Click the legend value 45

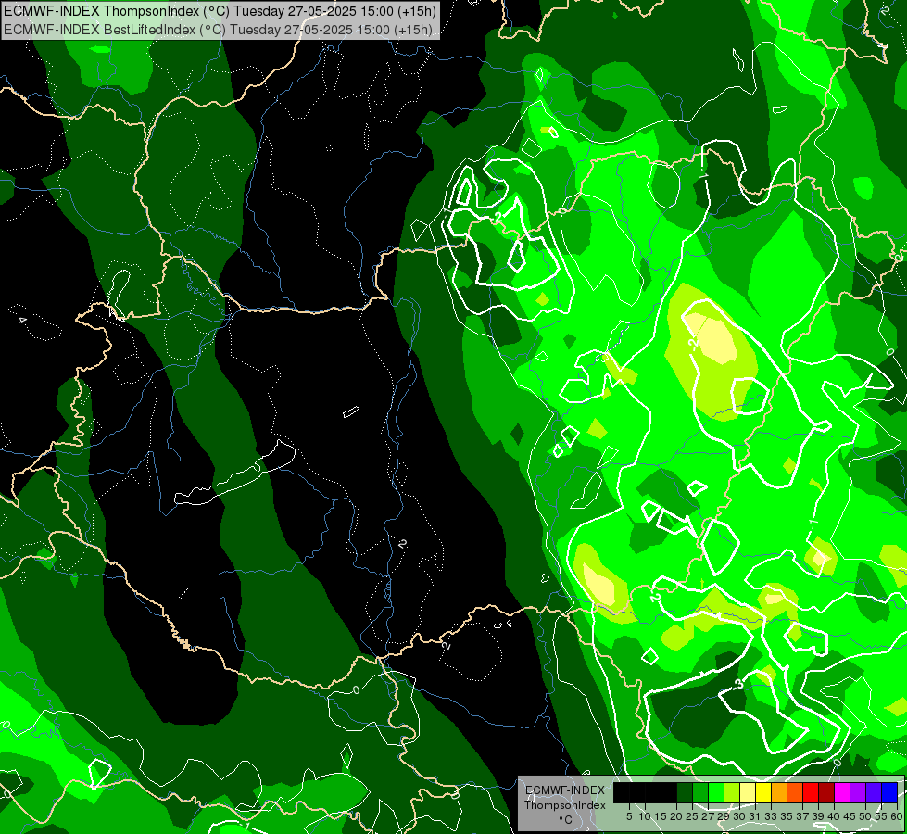tap(850, 816)
